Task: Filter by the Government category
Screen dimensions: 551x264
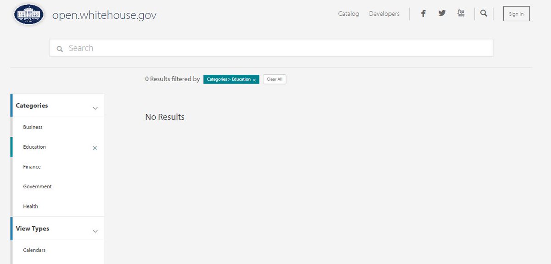Action: 37,186
